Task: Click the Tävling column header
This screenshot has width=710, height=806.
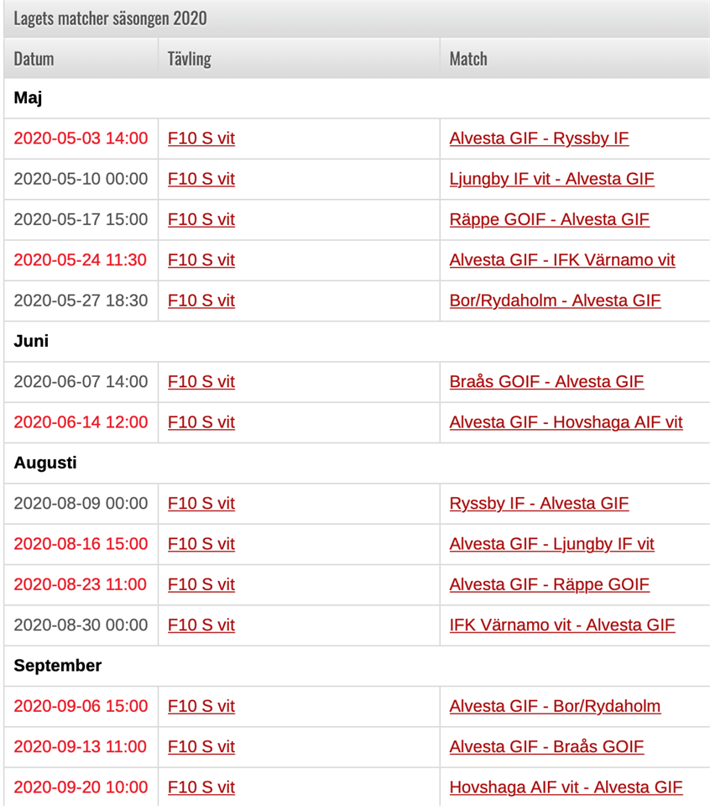Action: point(189,59)
